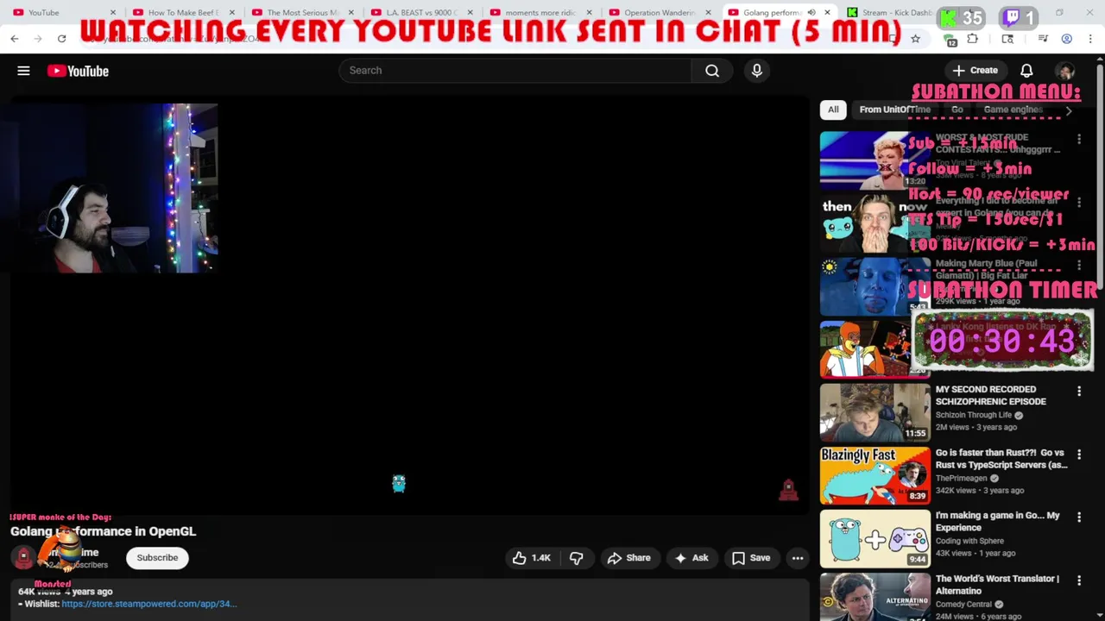Click the search magnifier button
The width and height of the screenshot is (1105, 621).
tap(712, 71)
